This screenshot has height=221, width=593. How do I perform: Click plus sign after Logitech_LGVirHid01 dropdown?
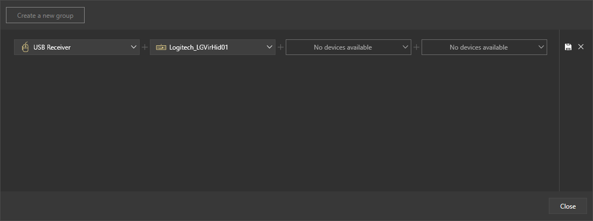[280, 47]
